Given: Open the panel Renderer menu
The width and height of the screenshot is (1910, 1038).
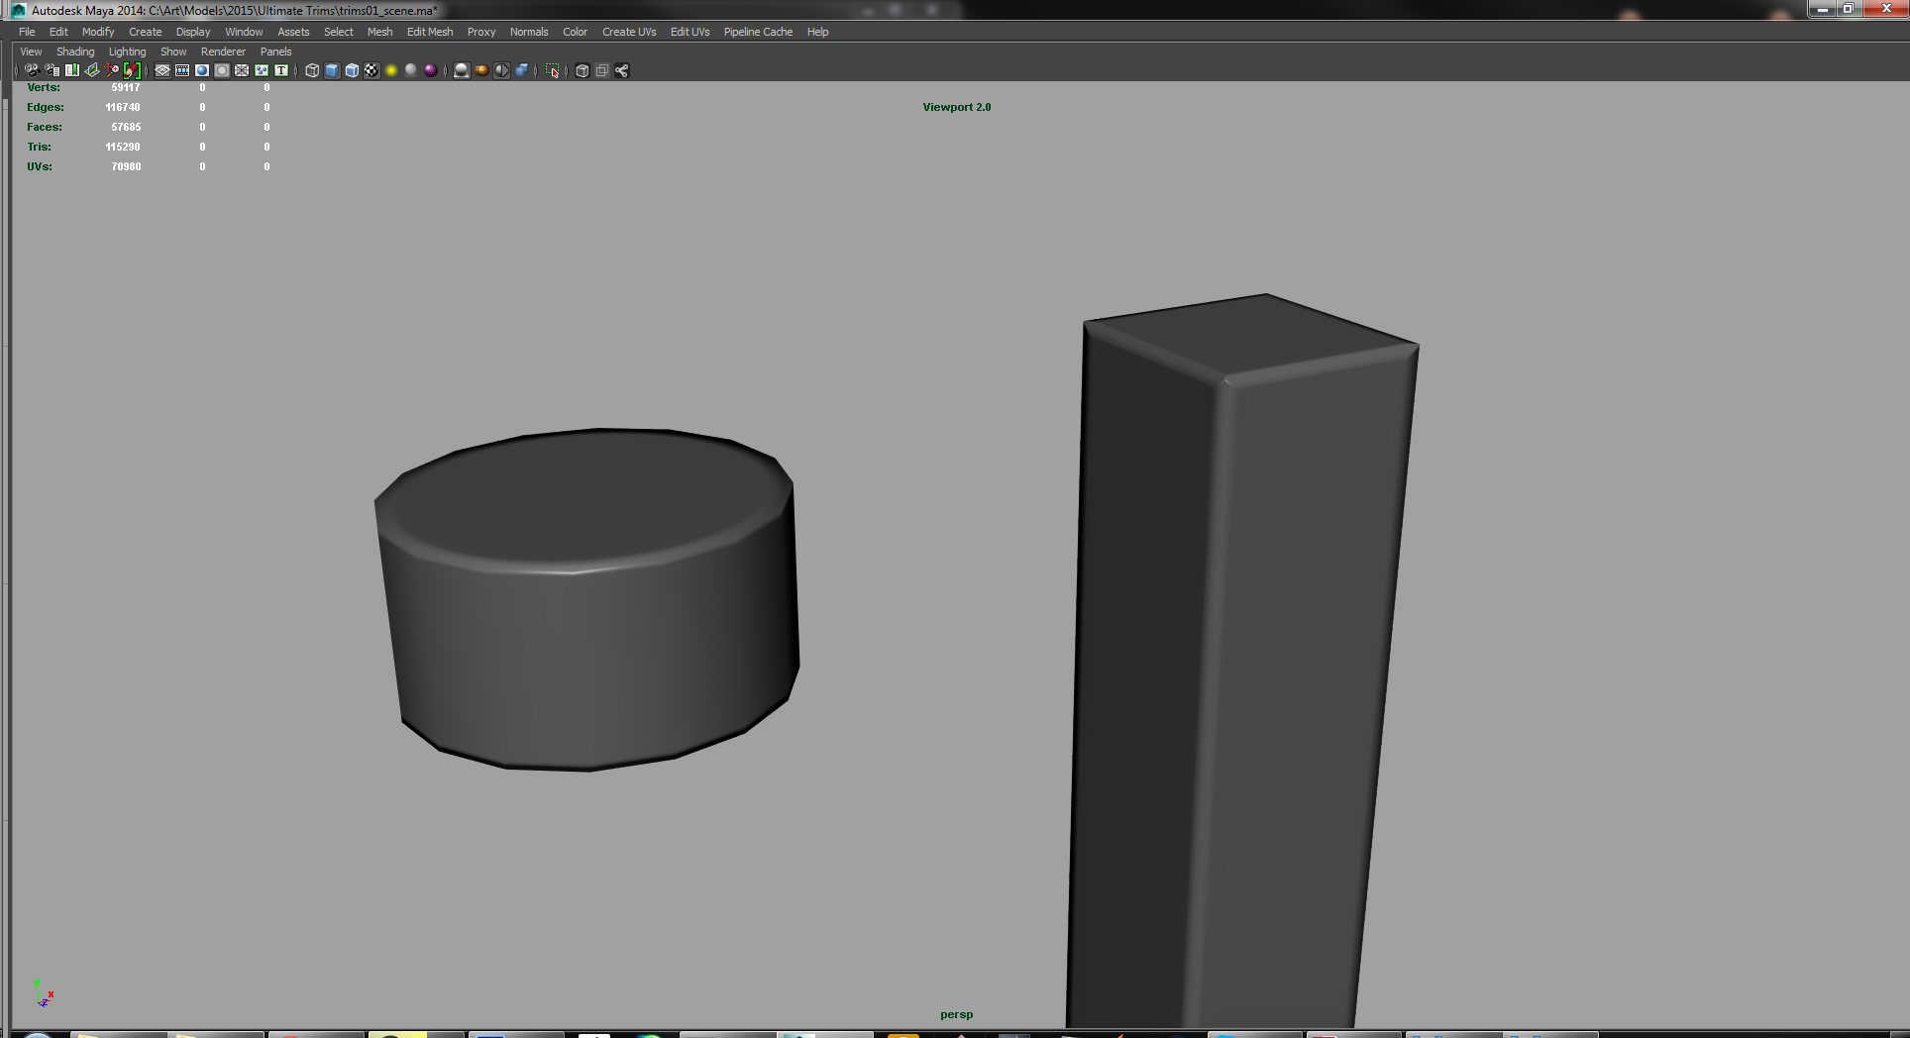Looking at the screenshot, I should coord(223,52).
